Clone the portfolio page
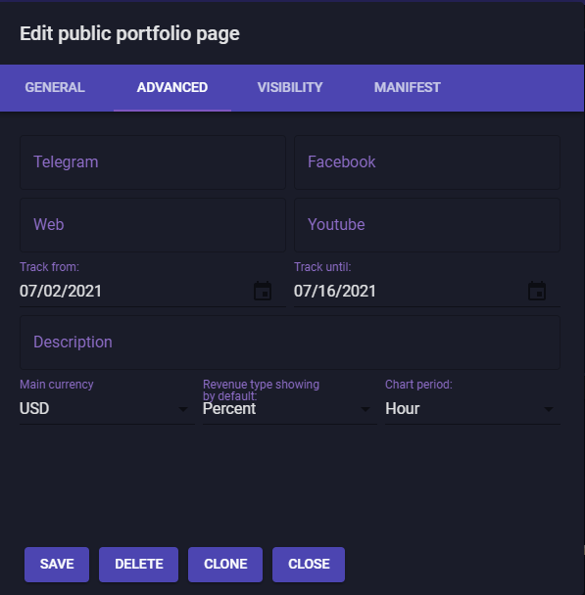 pos(225,565)
